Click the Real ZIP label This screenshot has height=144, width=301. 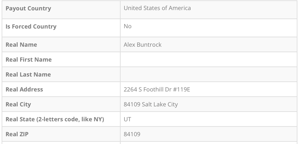(17, 134)
